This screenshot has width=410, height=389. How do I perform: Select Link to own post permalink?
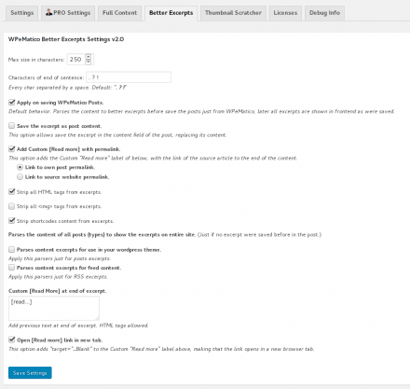(20, 167)
